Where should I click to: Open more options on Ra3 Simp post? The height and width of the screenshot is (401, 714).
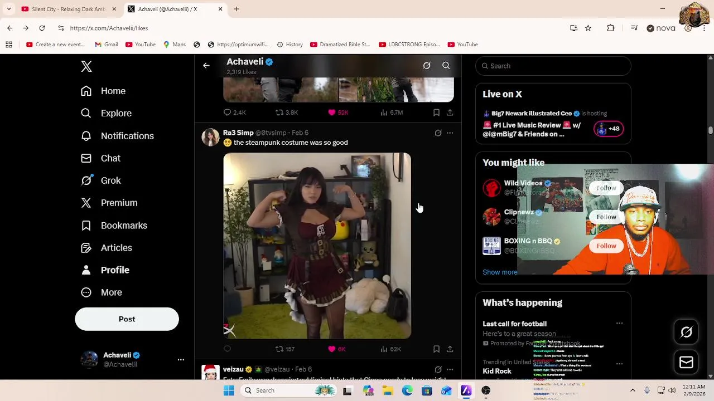tap(450, 133)
